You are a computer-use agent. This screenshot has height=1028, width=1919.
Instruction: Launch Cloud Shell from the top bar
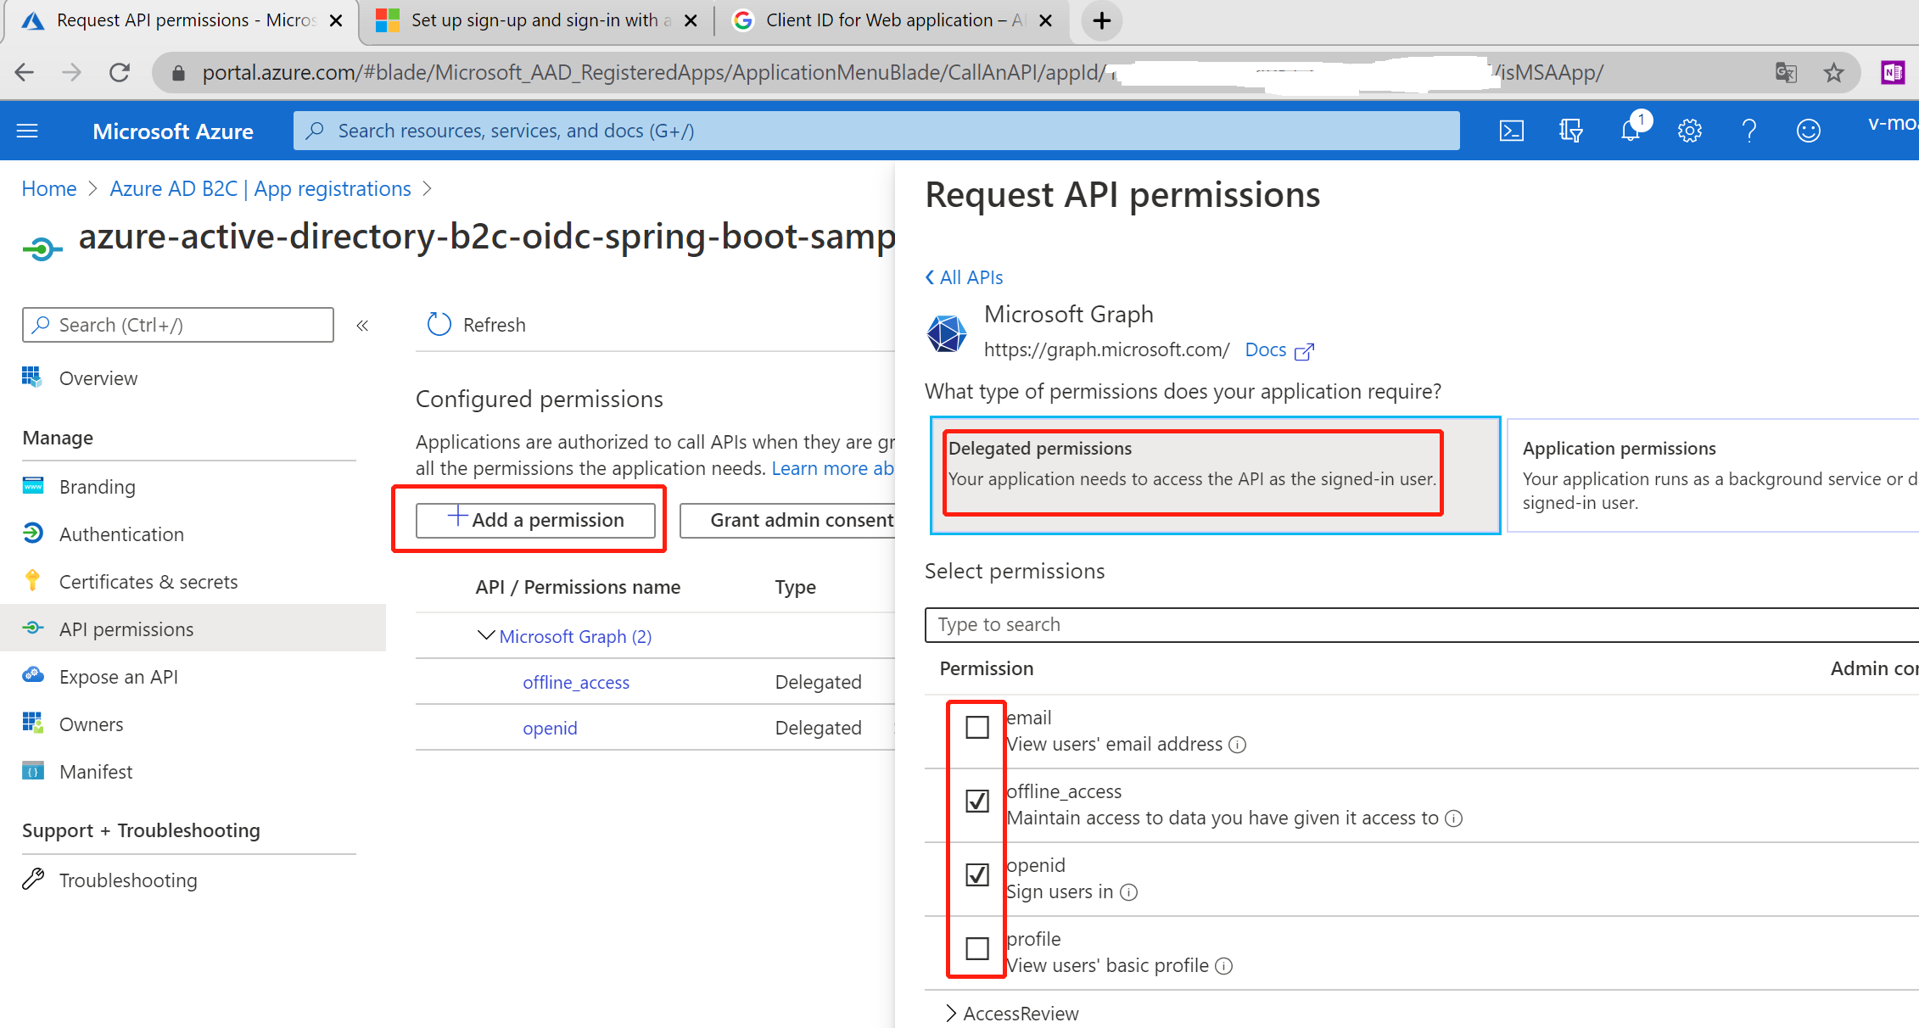pyautogui.click(x=1511, y=131)
